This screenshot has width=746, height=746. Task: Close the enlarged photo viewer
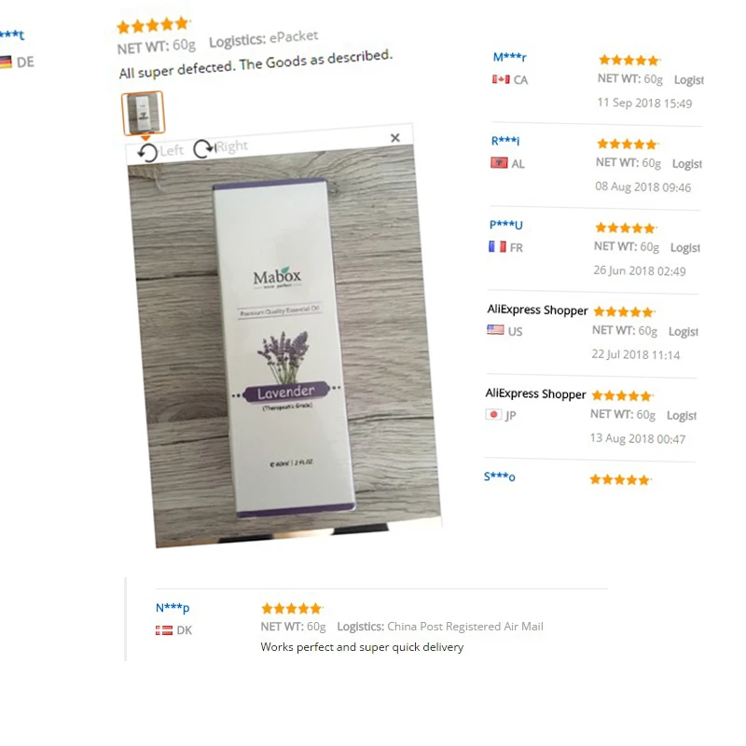pos(394,138)
